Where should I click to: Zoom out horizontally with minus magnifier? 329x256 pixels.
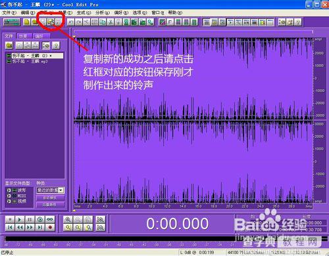78,219
